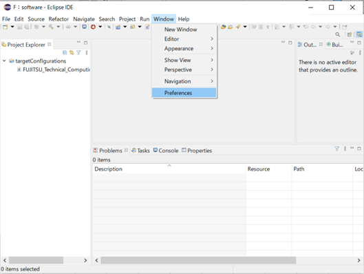Viewport: 364px width, 274px height.
Task: Open the dropdown beside the wand icon
Action: pos(245,27)
